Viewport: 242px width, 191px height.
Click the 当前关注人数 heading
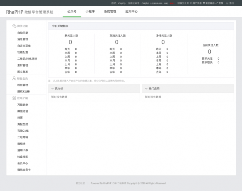pos(210,45)
